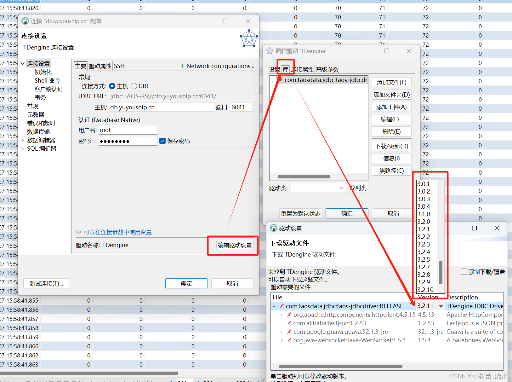This screenshot has height=382, width=512.
Task: Expand the Java-WebSocket:1.5.4 dependency row
Action: 282,340
